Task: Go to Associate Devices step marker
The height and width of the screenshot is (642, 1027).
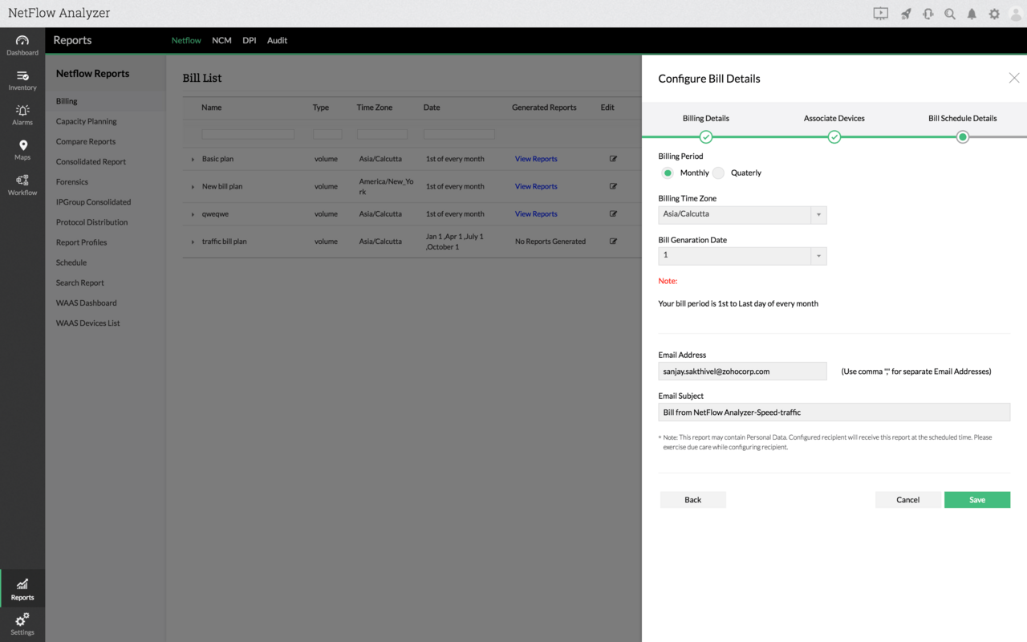Action: pyautogui.click(x=834, y=137)
